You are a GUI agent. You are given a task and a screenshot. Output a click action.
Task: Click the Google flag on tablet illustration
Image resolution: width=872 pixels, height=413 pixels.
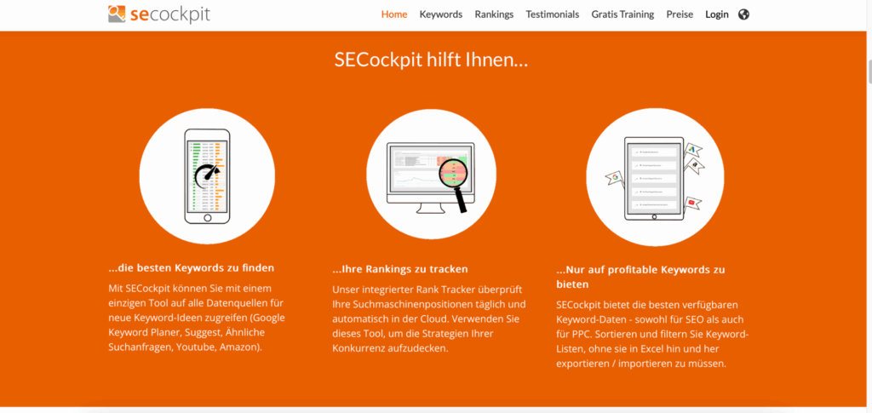tap(615, 179)
